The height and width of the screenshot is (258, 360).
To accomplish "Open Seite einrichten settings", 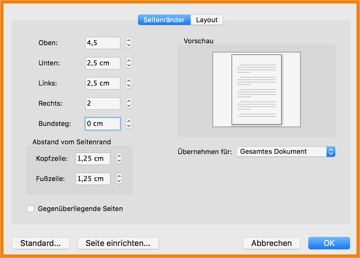I will point(118,243).
